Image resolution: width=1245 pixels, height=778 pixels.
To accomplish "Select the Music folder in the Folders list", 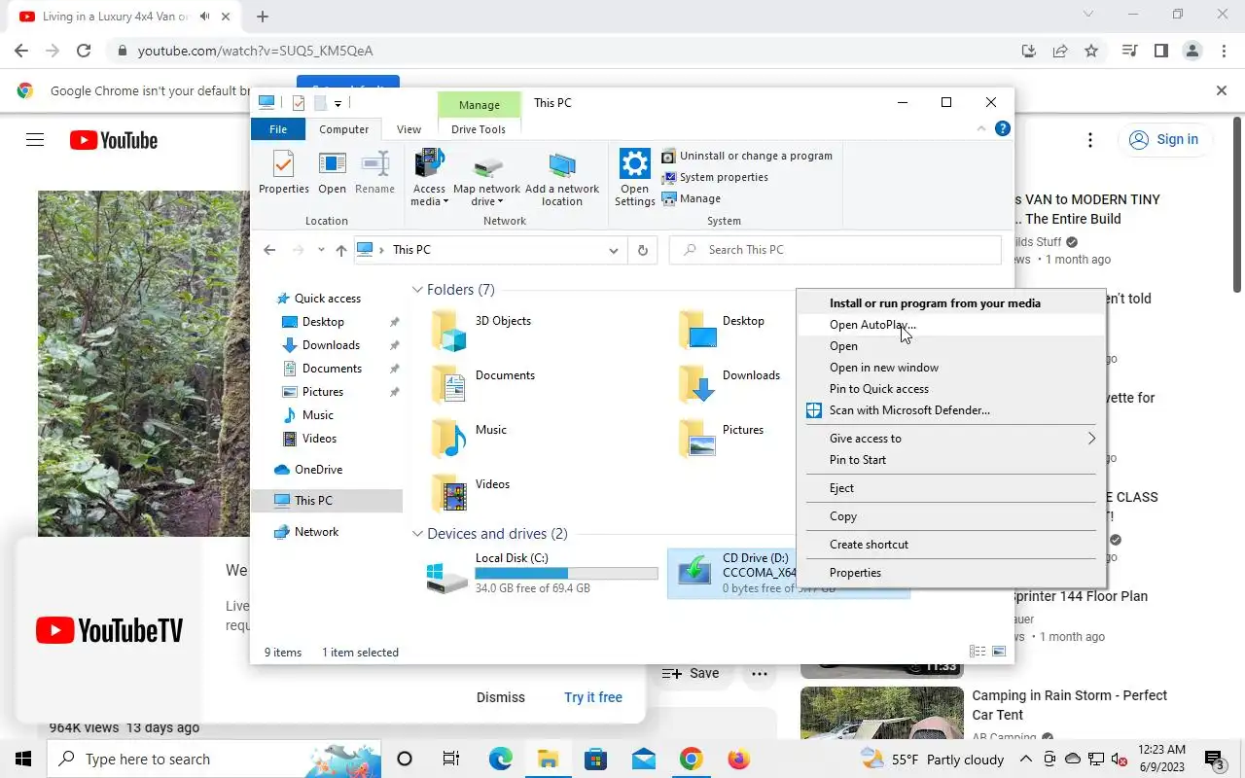I will pyautogui.click(x=470, y=439).
